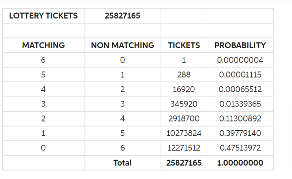Viewport: 292px width, 179px height.
Task: Select the tickets cell showing 16920
Action: [x=184, y=89]
